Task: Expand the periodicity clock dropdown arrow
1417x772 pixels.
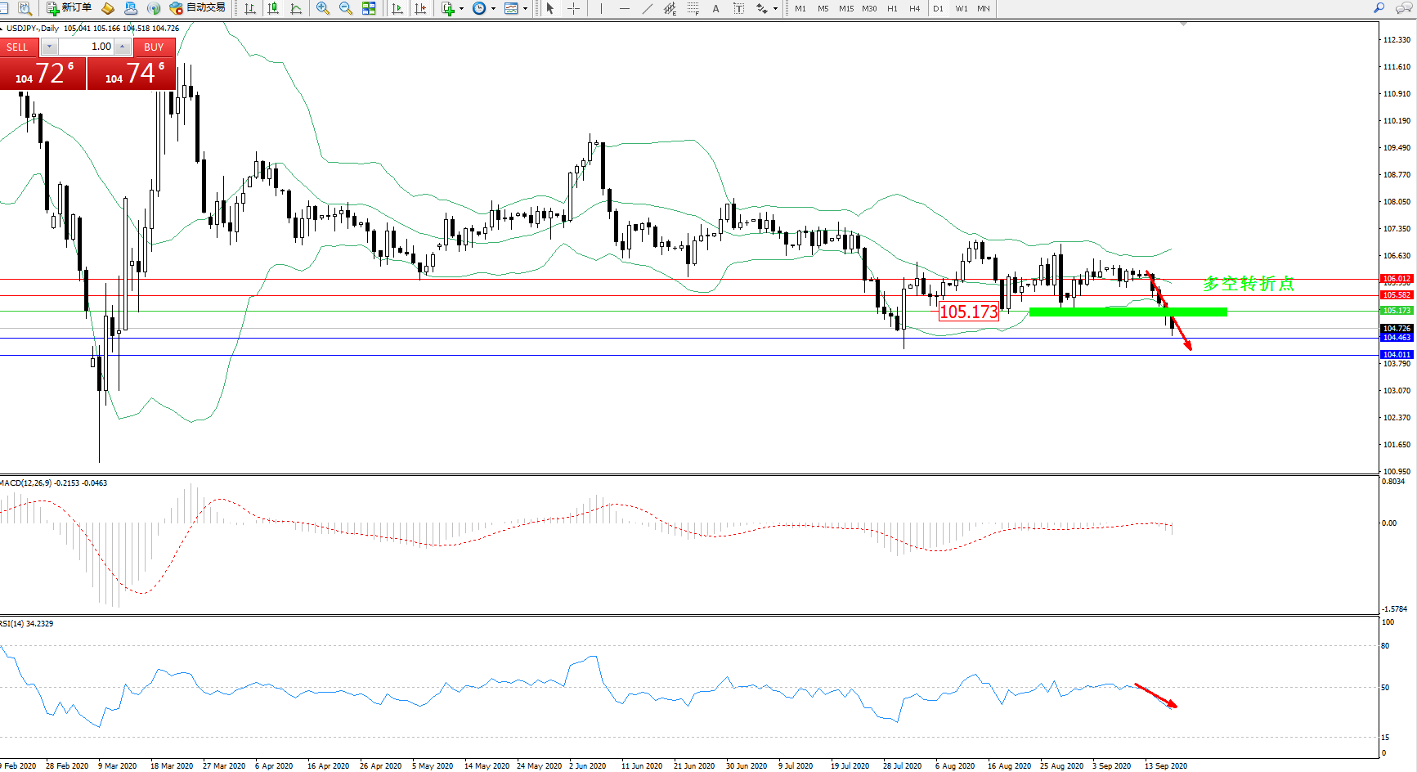Action: click(493, 8)
